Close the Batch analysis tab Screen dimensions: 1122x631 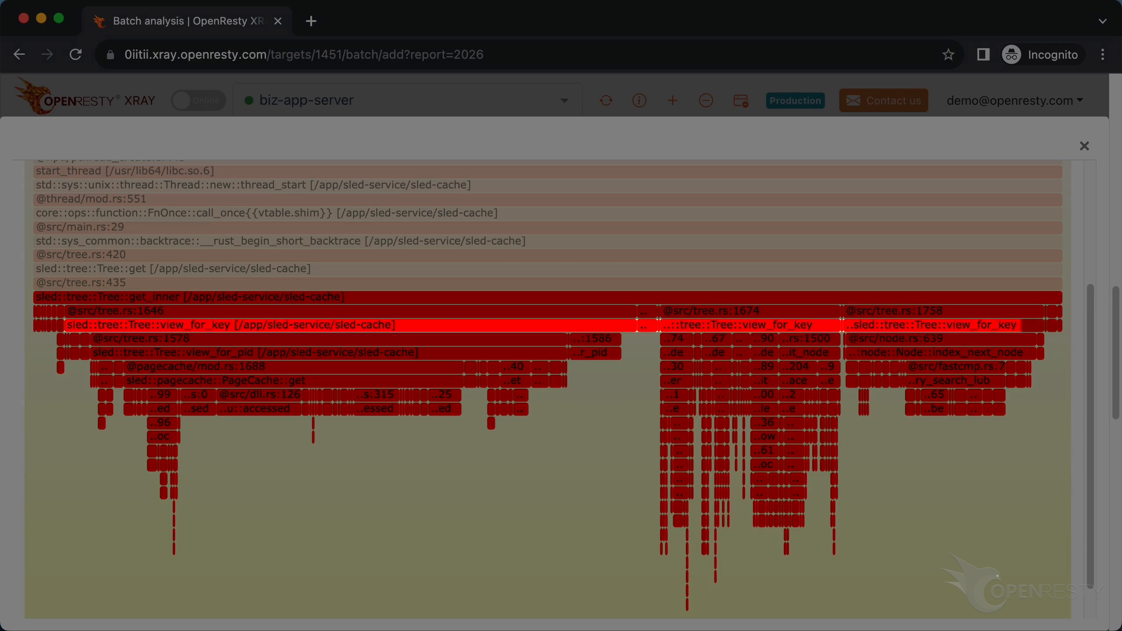277,21
